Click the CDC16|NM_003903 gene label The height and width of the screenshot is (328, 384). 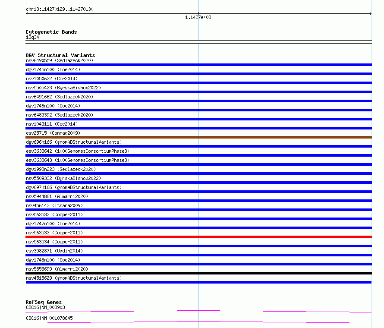(x=45, y=307)
